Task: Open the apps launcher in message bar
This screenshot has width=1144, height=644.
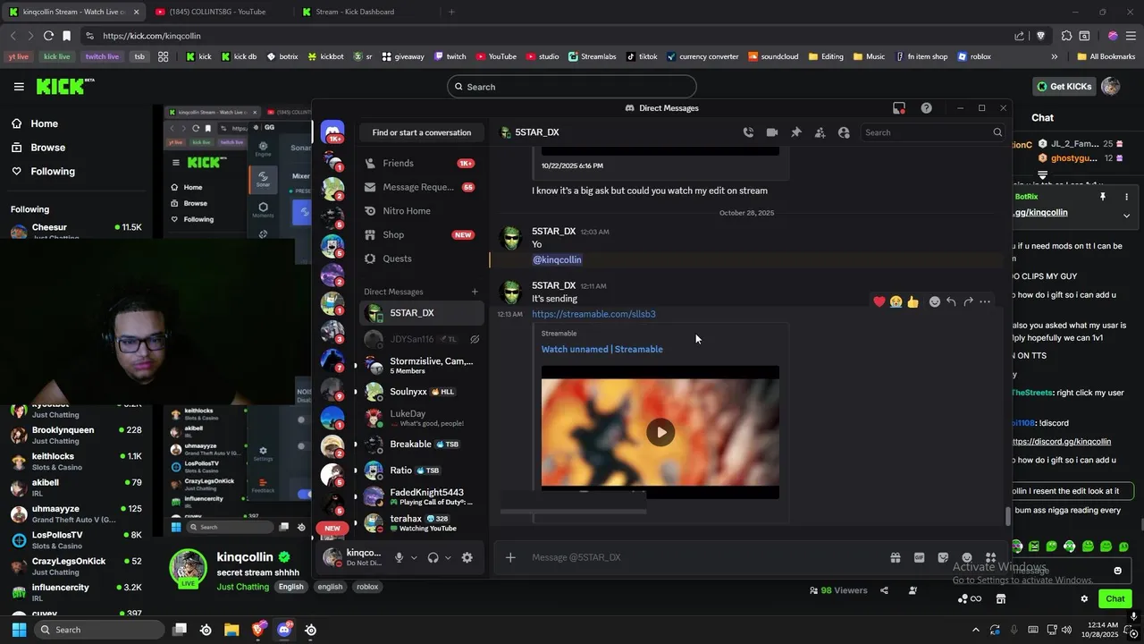Action: point(990,557)
